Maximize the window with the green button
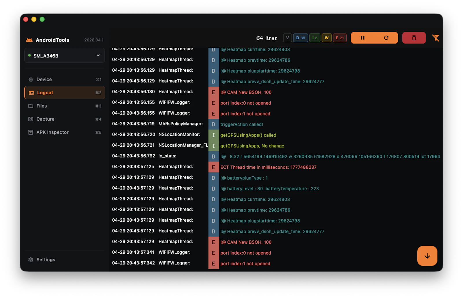The image size is (463, 298). pos(42,19)
